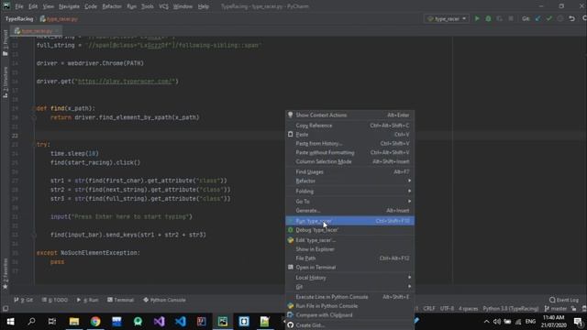Expand the Folding submenu
The width and height of the screenshot is (587, 330).
click(x=349, y=192)
